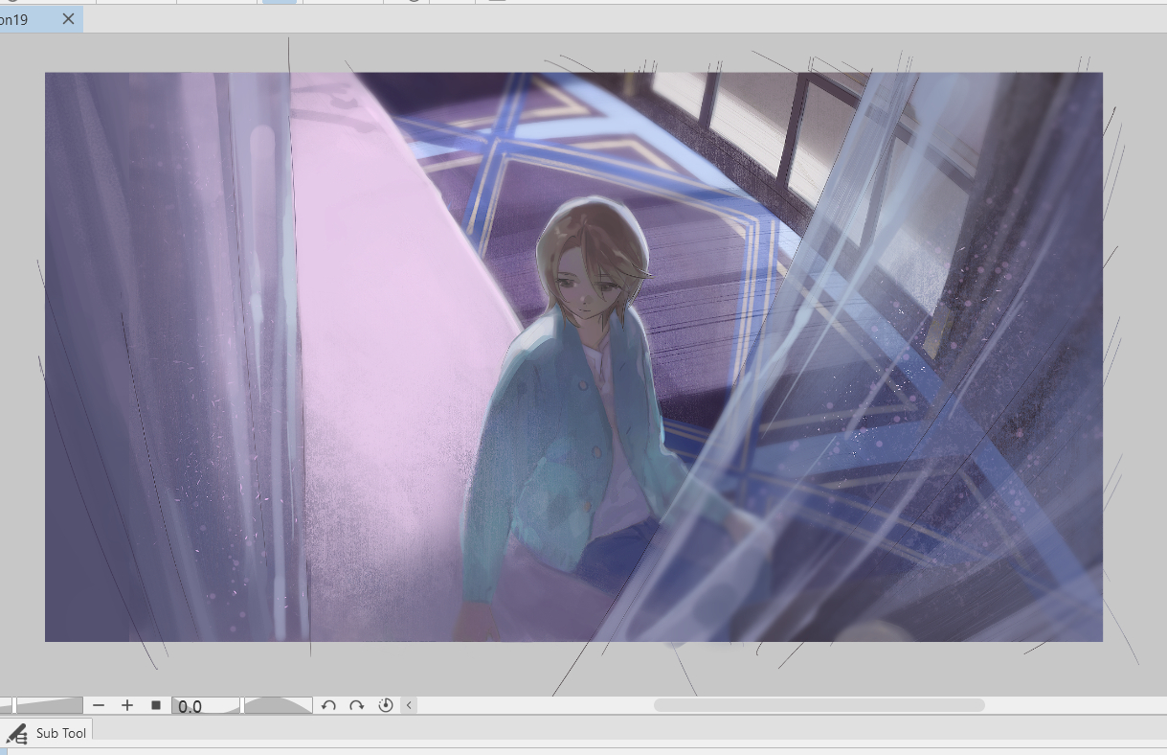Screen dimensions: 1167x755
Task: Click the Sub Tool pen icon
Action: 16,734
